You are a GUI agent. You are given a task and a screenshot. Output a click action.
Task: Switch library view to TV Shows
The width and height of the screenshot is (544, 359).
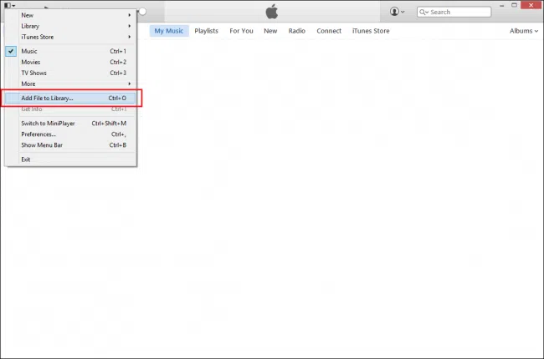point(34,73)
